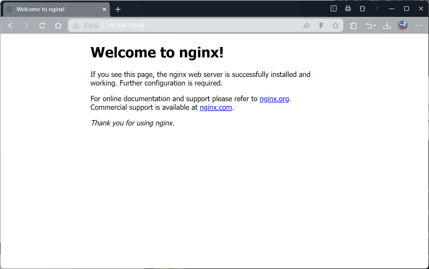The image size is (429, 269).
Task: Click the shirt skin icon in title bar
Action: click(x=362, y=9)
